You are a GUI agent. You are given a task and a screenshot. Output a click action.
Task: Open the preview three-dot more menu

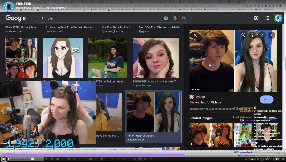[x=253, y=35]
